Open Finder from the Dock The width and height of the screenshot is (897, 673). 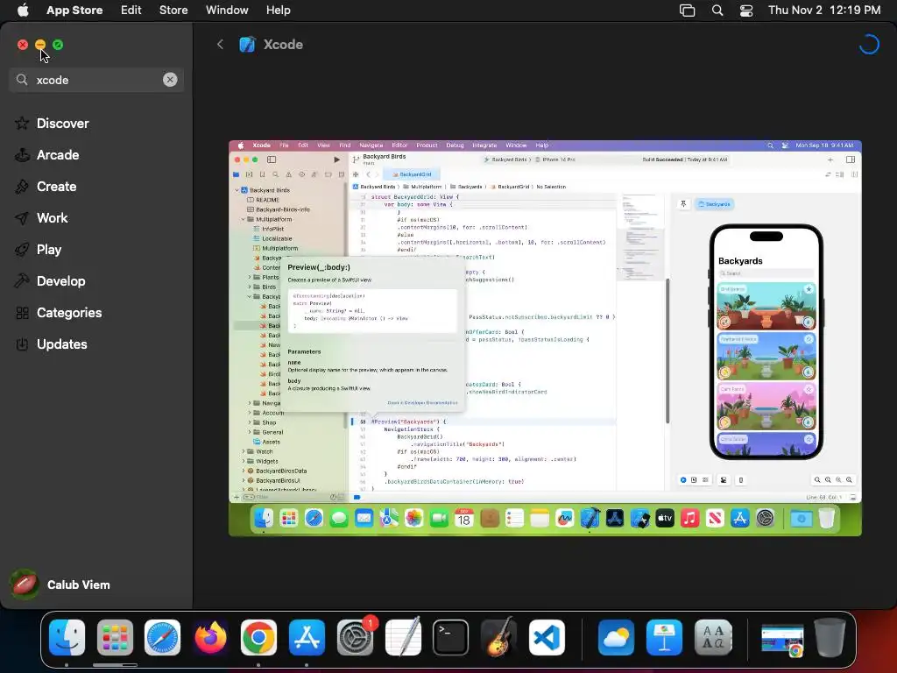pos(67,637)
